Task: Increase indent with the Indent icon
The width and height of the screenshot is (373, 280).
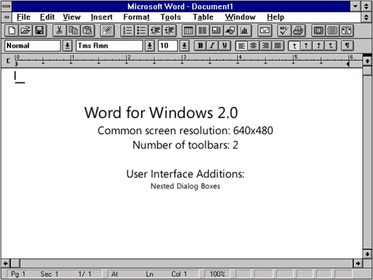Action: click(169, 31)
